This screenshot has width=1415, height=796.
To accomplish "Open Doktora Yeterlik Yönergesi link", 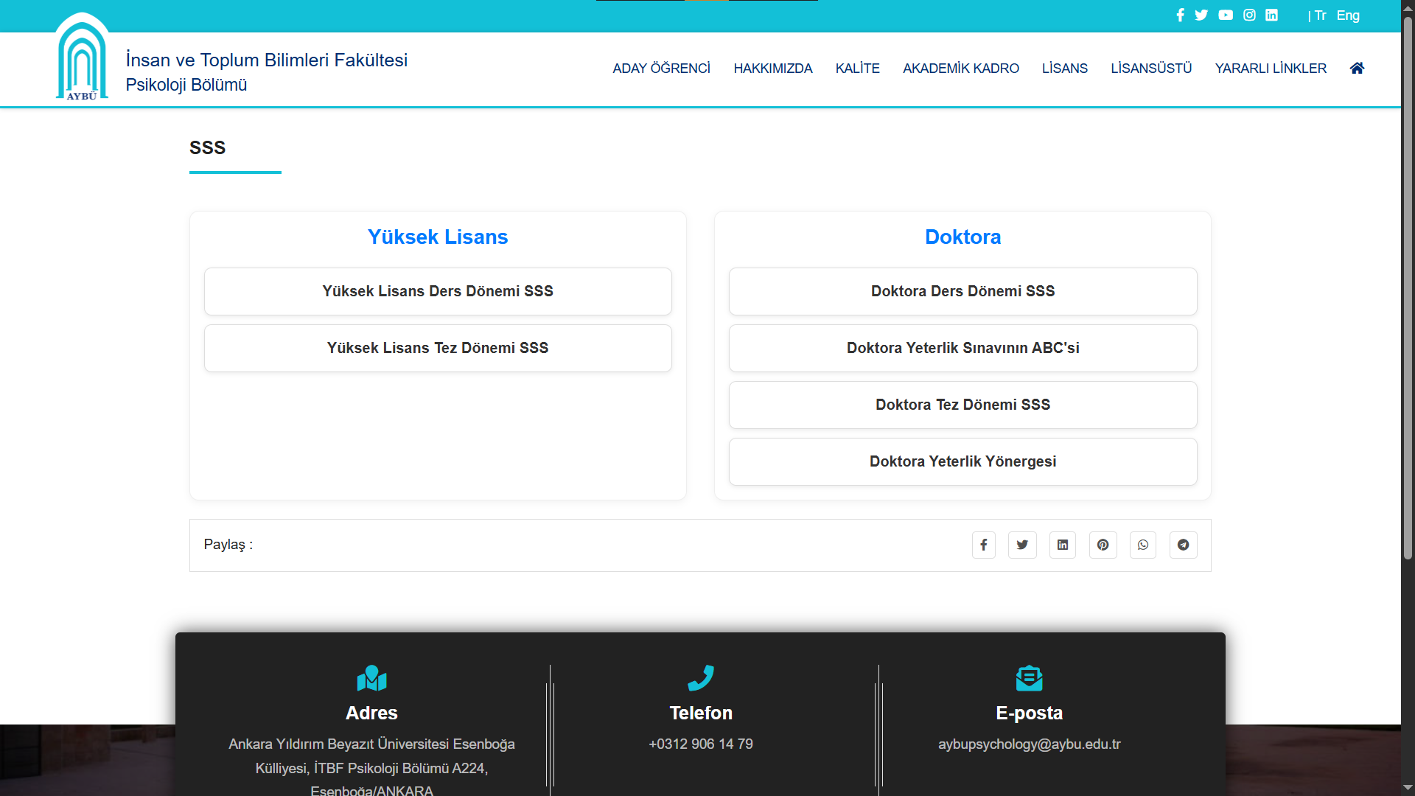I will (962, 461).
